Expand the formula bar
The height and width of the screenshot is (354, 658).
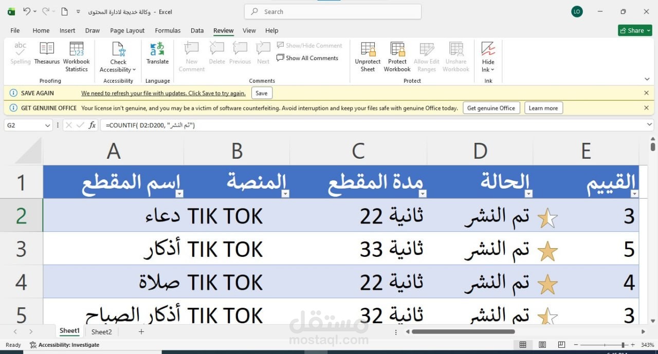point(649,125)
